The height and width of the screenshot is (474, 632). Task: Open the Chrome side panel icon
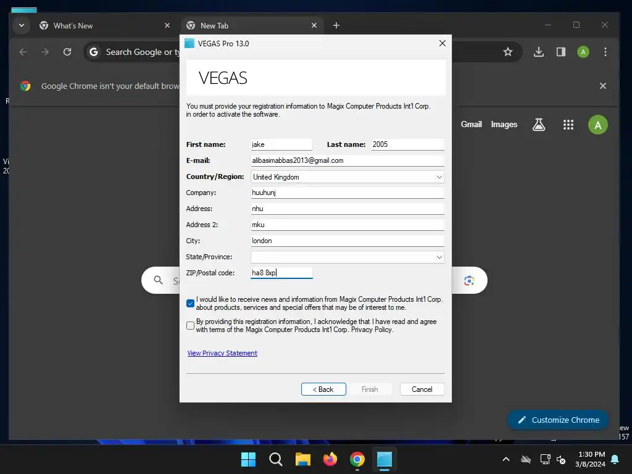[x=560, y=52]
